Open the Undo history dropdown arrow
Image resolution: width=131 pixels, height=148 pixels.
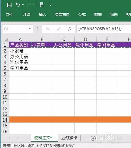point(23,5)
